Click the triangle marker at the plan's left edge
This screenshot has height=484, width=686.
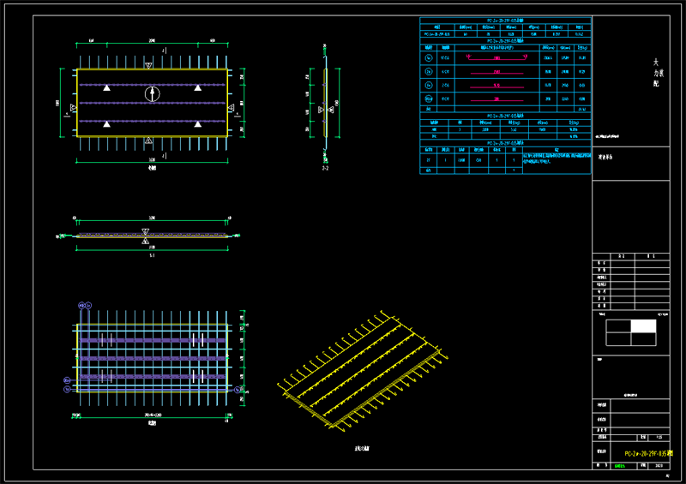coord(73,108)
